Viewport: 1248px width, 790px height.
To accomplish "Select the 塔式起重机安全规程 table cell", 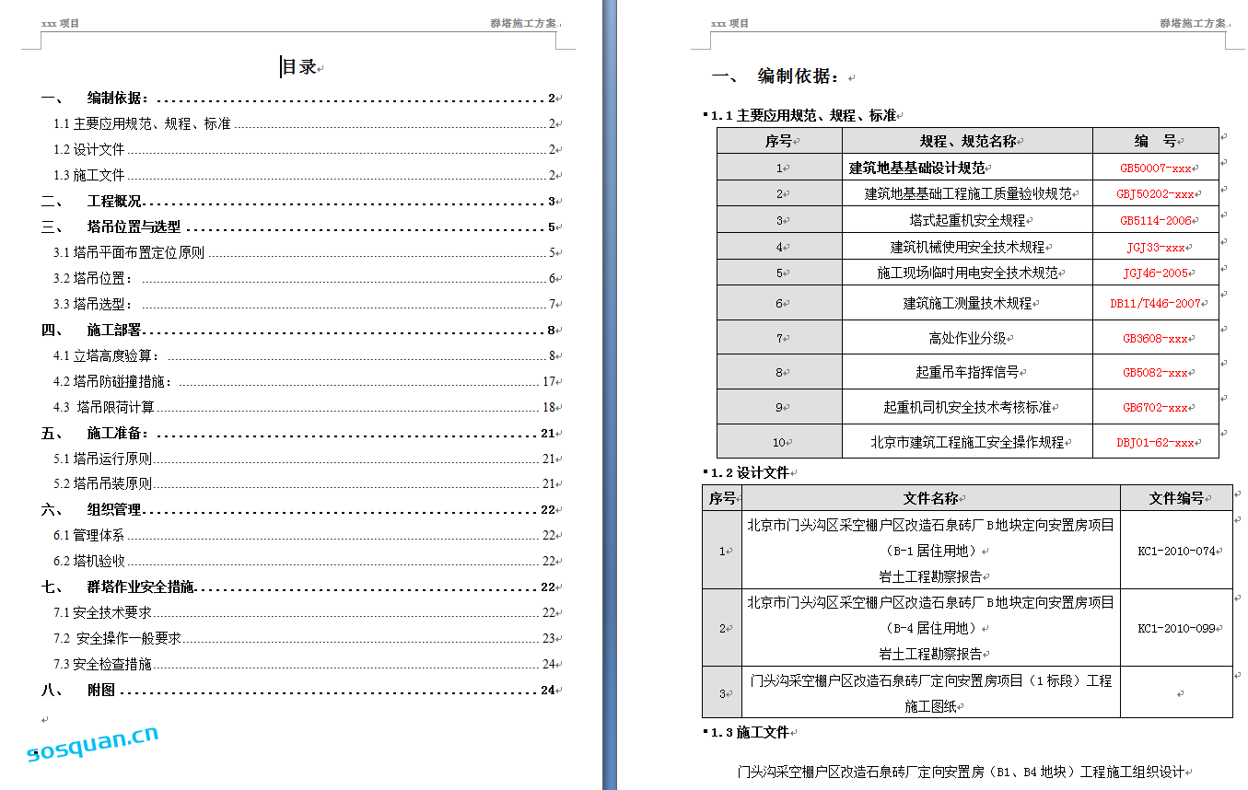I will click(967, 221).
